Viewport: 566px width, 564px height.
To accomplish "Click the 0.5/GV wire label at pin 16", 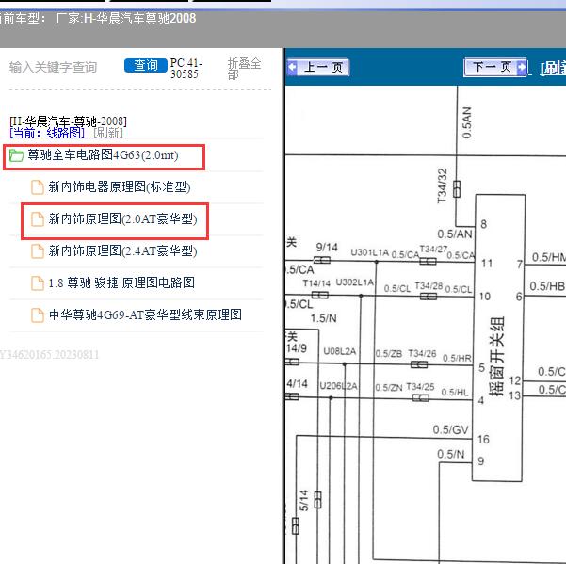I will [x=450, y=429].
